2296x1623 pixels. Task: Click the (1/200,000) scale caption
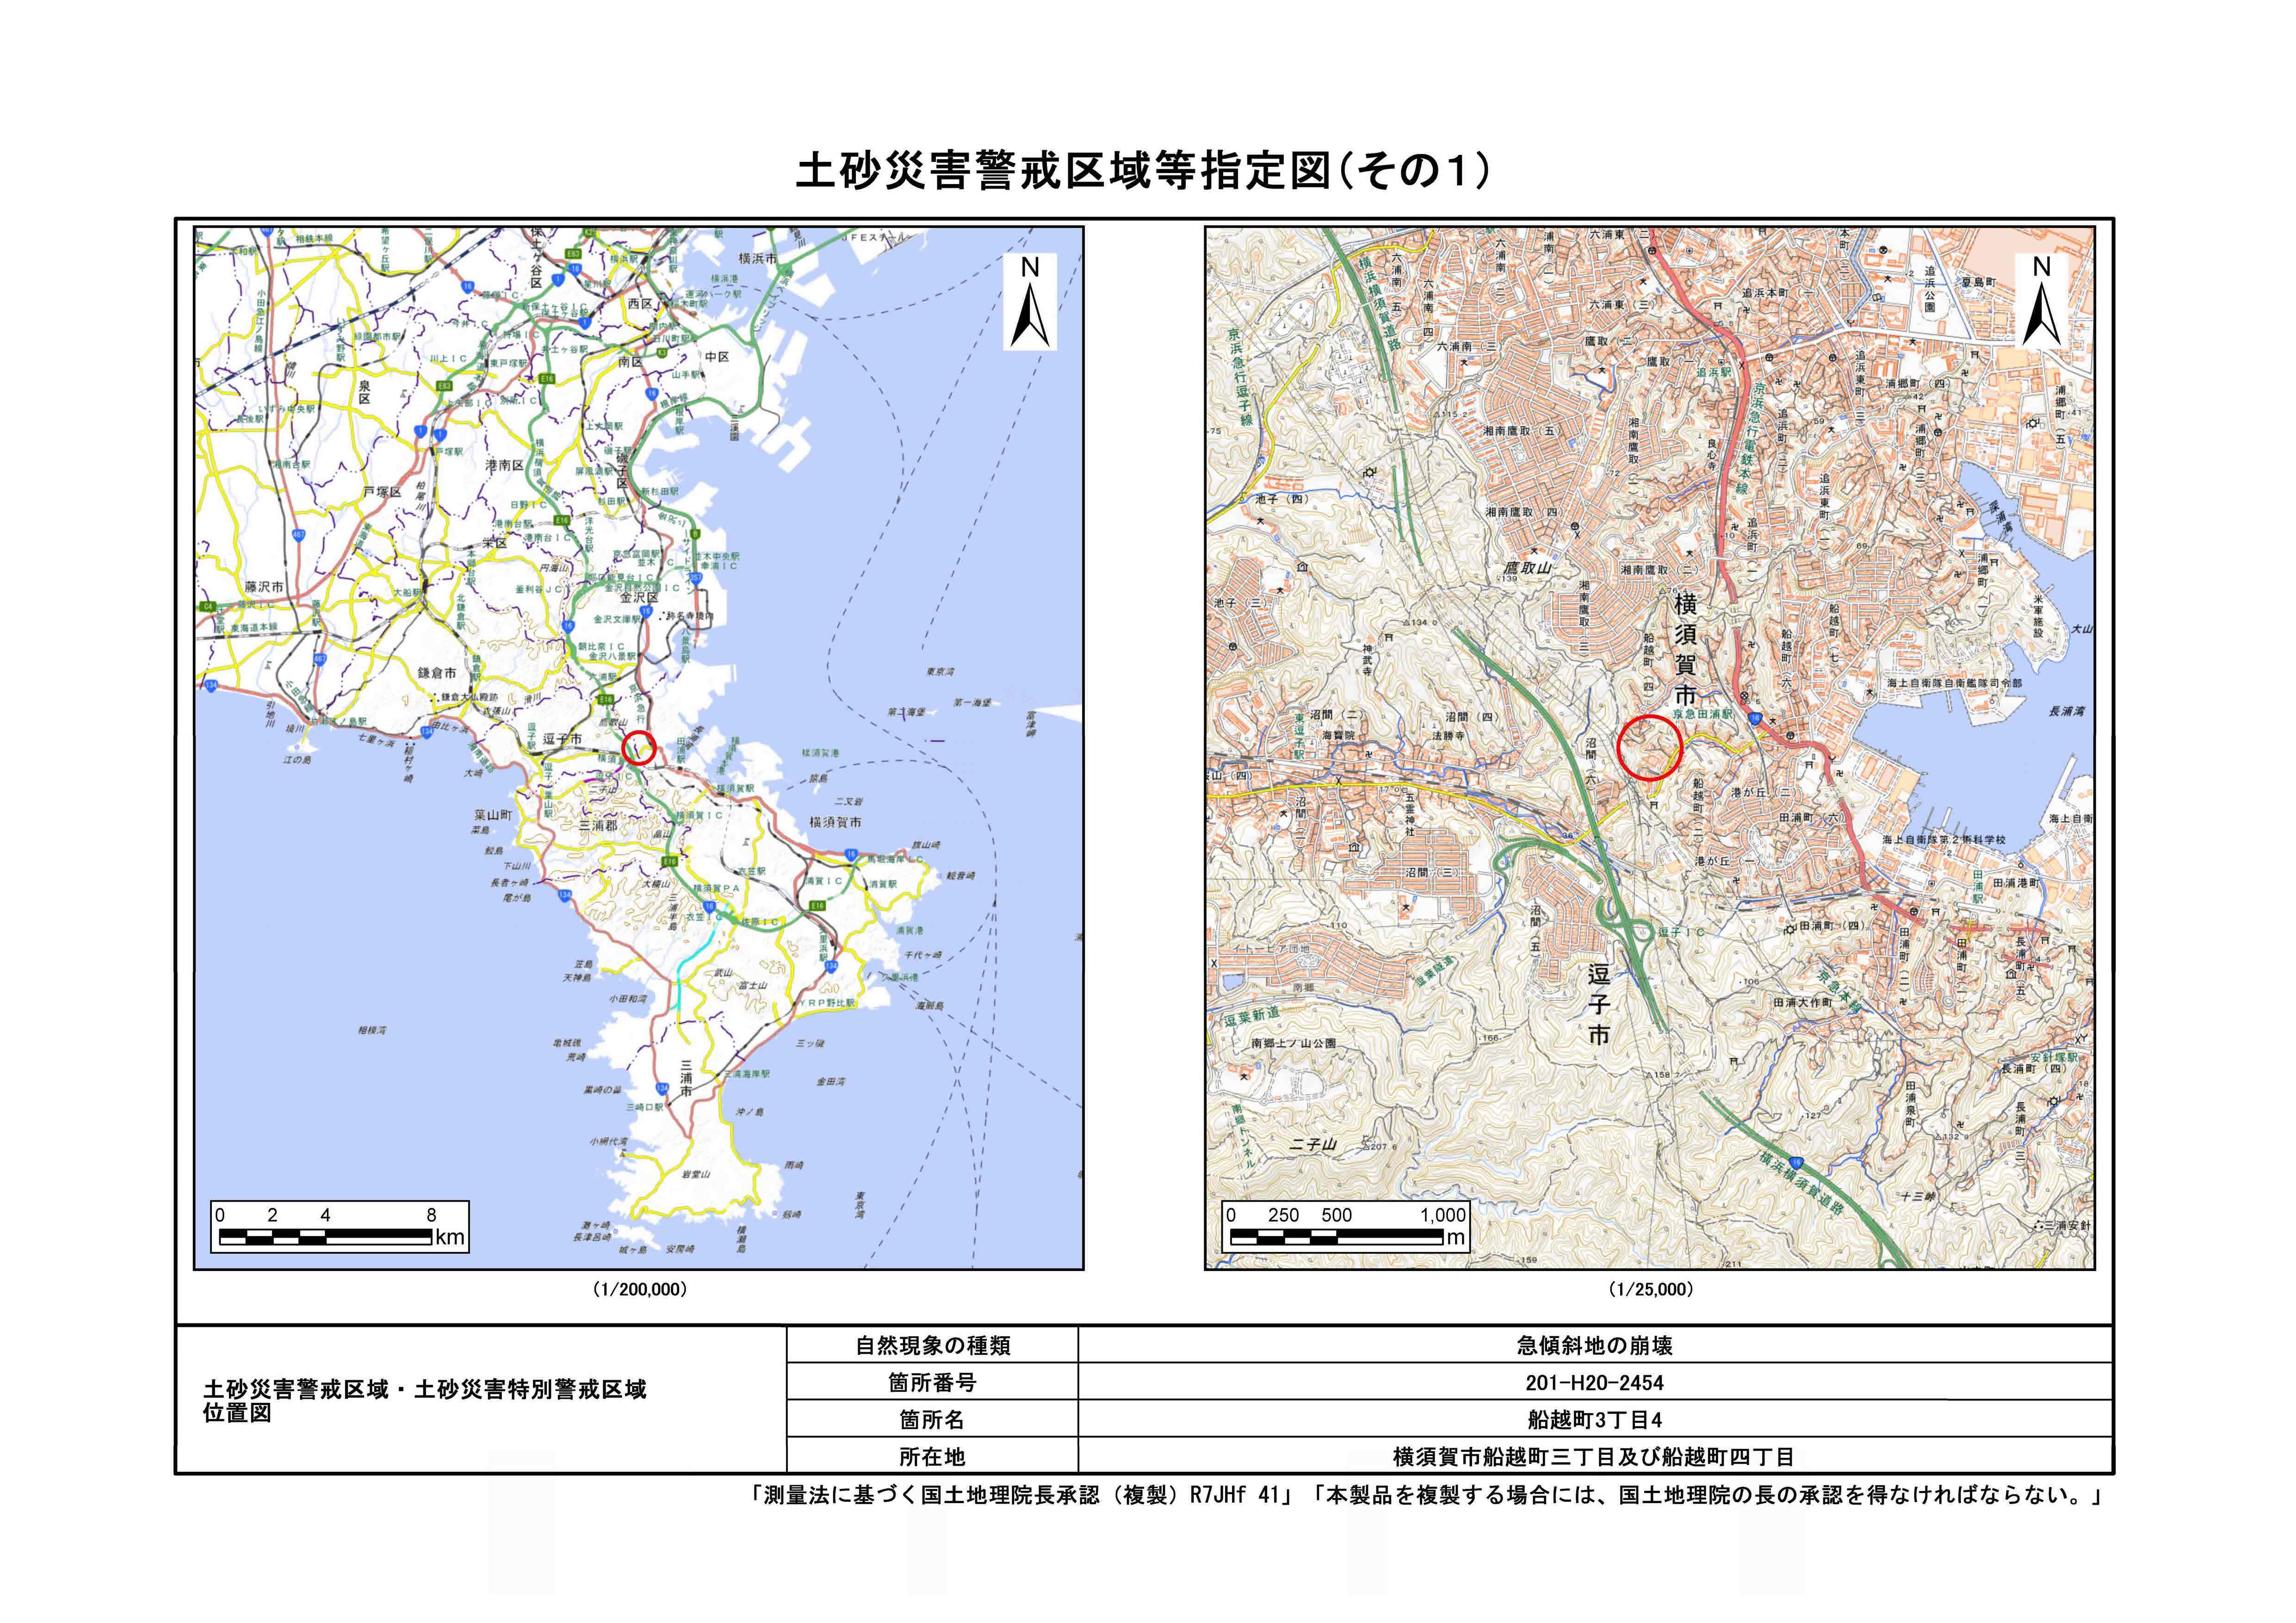[x=640, y=1290]
